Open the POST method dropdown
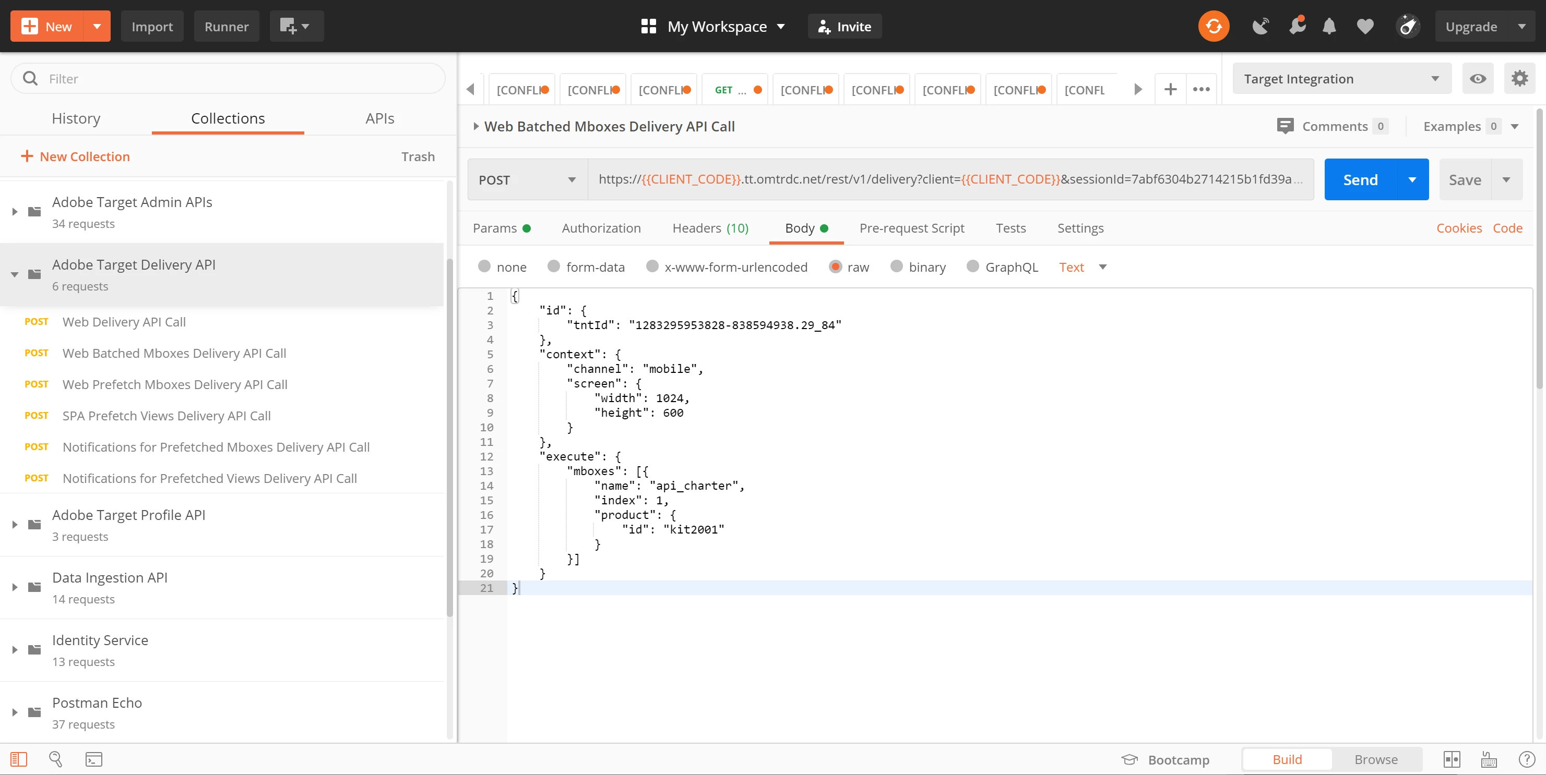This screenshot has height=775, width=1546. [x=527, y=180]
